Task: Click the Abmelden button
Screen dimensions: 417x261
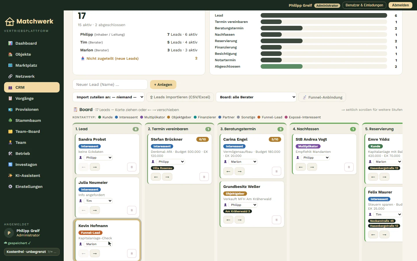Action: [x=400, y=5]
